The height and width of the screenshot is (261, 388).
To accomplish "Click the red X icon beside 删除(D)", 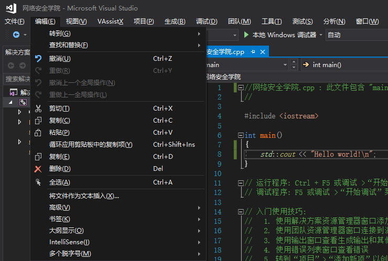I will pos(38,169).
